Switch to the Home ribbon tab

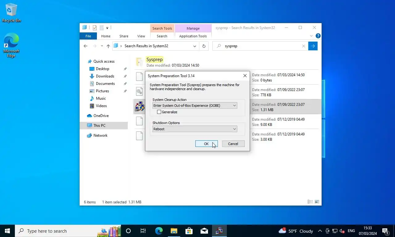pyautogui.click(x=106, y=36)
